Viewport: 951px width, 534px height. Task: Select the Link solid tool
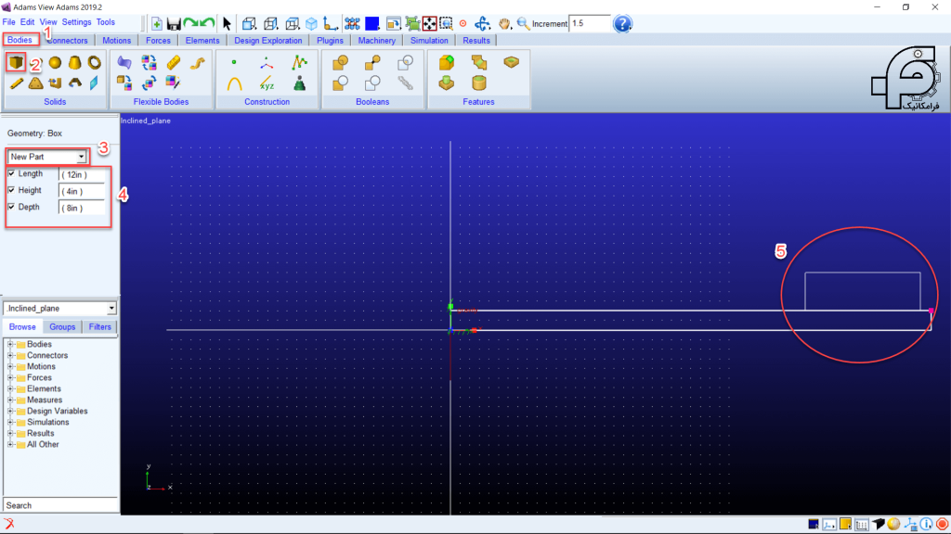click(x=17, y=83)
